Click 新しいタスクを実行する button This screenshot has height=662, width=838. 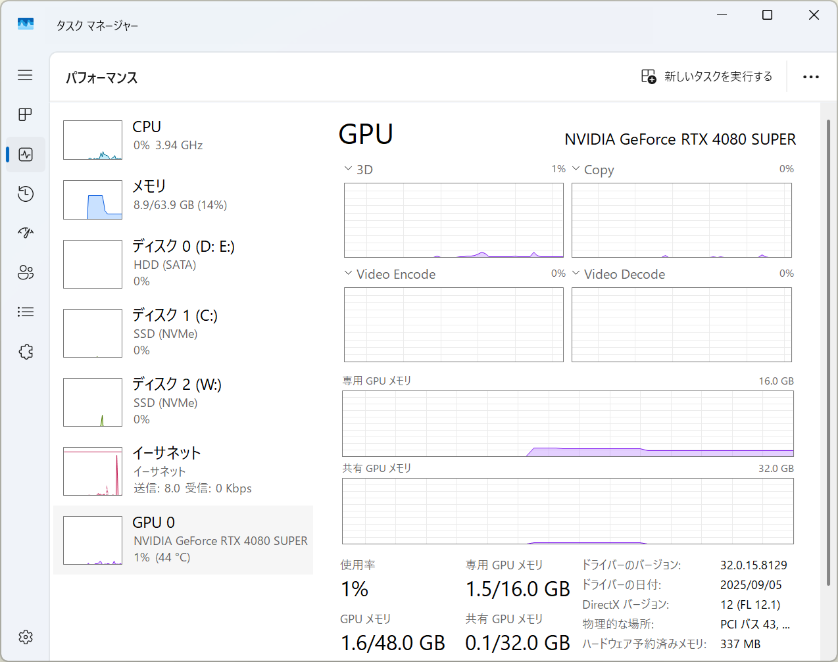pyautogui.click(x=707, y=77)
